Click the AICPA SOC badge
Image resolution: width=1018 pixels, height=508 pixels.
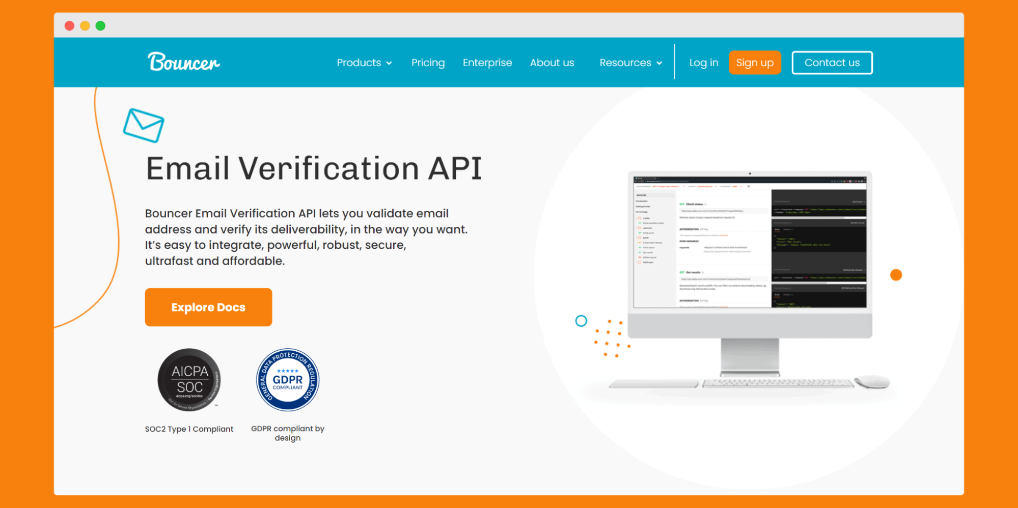[189, 380]
